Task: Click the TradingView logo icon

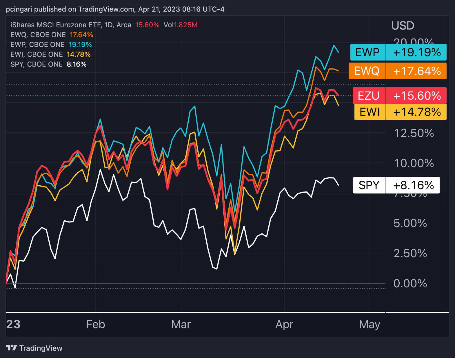Action: [x=11, y=348]
